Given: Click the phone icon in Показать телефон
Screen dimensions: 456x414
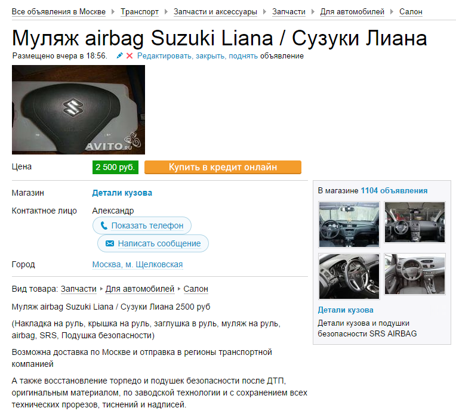Looking at the screenshot, I should point(104,225).
